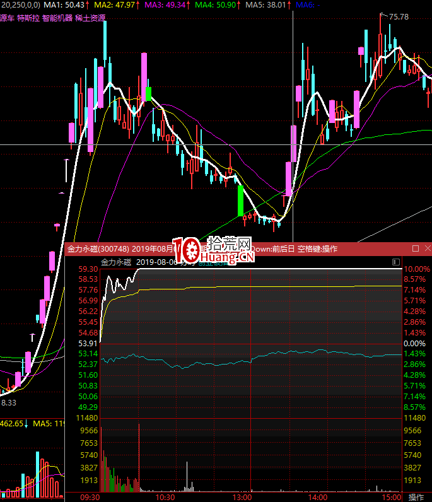Click the 10:30 time axis label
The image size is (432, 502).
pyautogui.click(x=165, y=497)
